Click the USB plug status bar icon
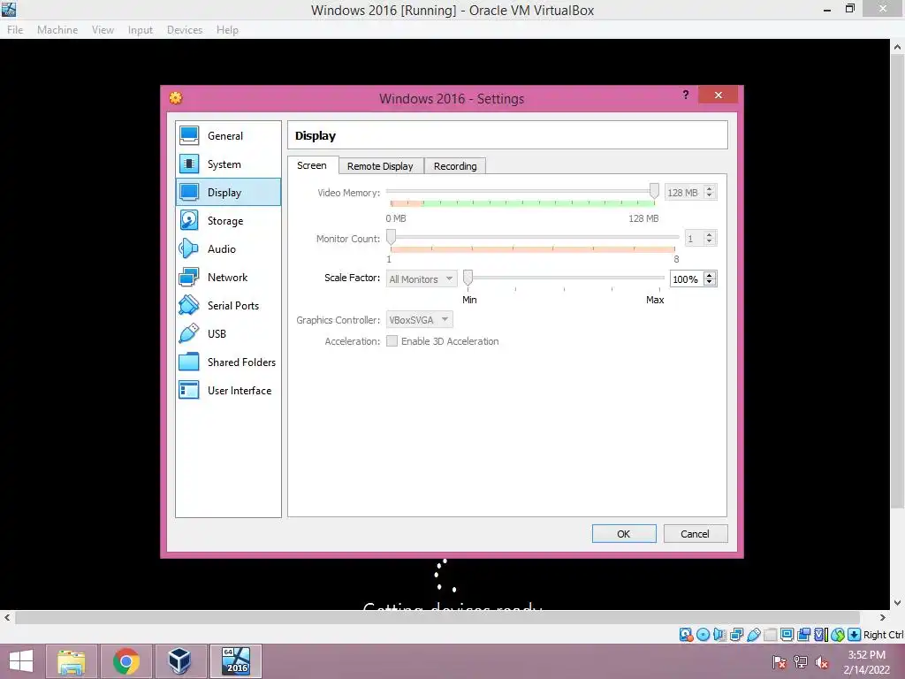Viewport: 905px width, 679px height. [753, 635]
